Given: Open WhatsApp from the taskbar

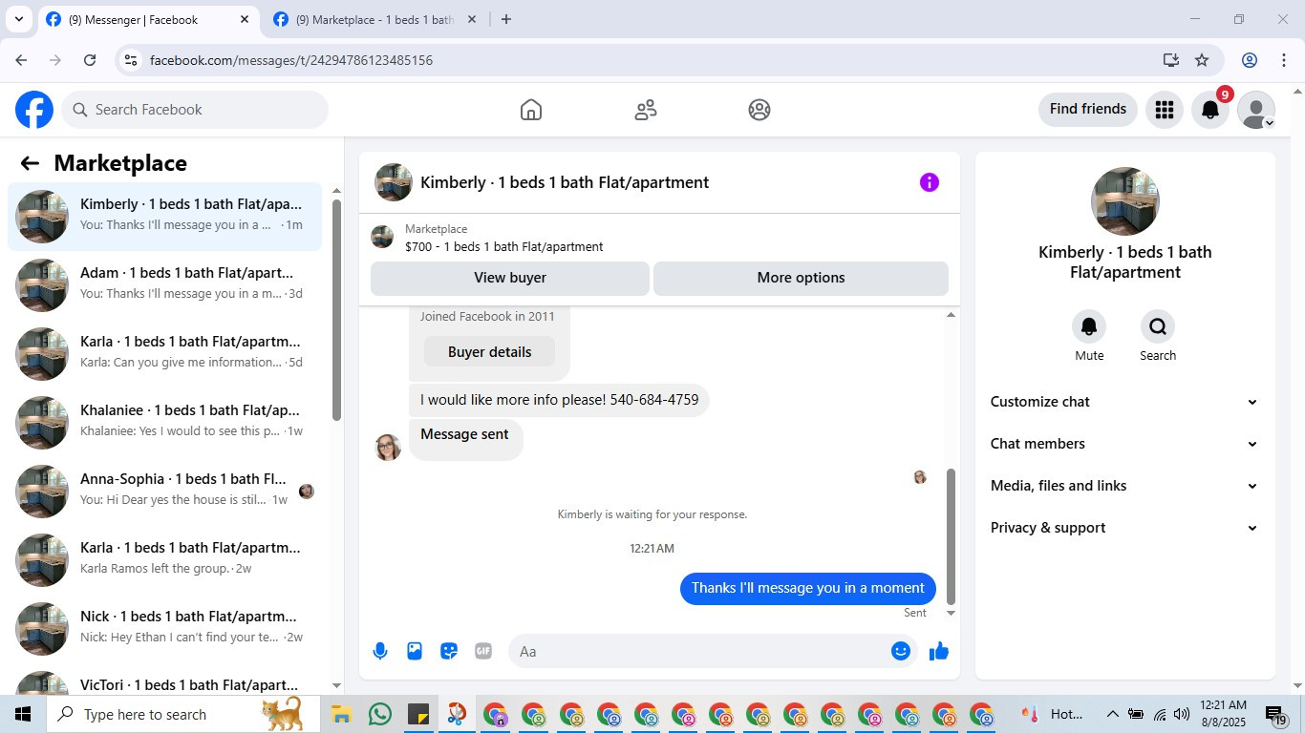Looking at the screenshot, I should click(380, 714).
